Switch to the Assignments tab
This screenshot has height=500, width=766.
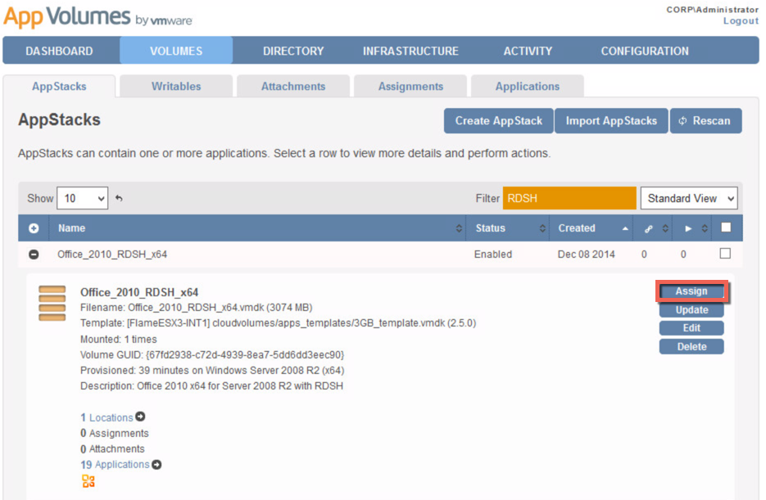[410, 87]
